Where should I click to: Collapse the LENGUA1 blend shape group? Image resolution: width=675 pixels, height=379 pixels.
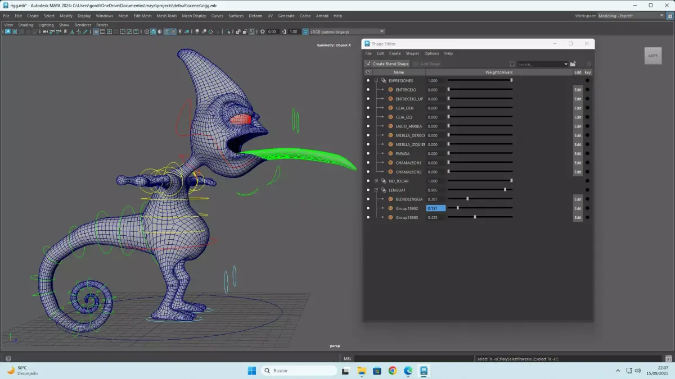pyautogui.click(x=376, y=190)
